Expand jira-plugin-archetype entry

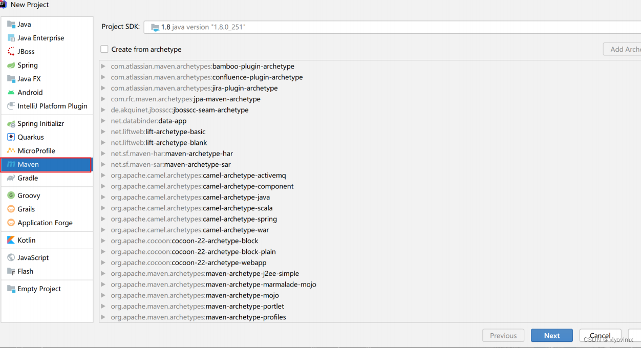103,88
